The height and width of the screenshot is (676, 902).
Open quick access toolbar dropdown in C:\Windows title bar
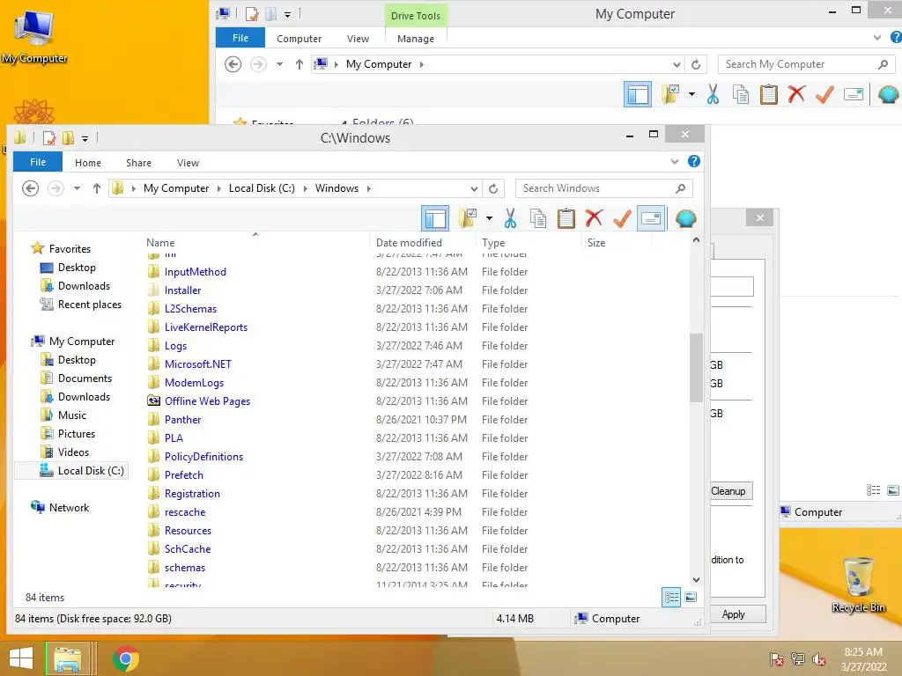[85, 138]
